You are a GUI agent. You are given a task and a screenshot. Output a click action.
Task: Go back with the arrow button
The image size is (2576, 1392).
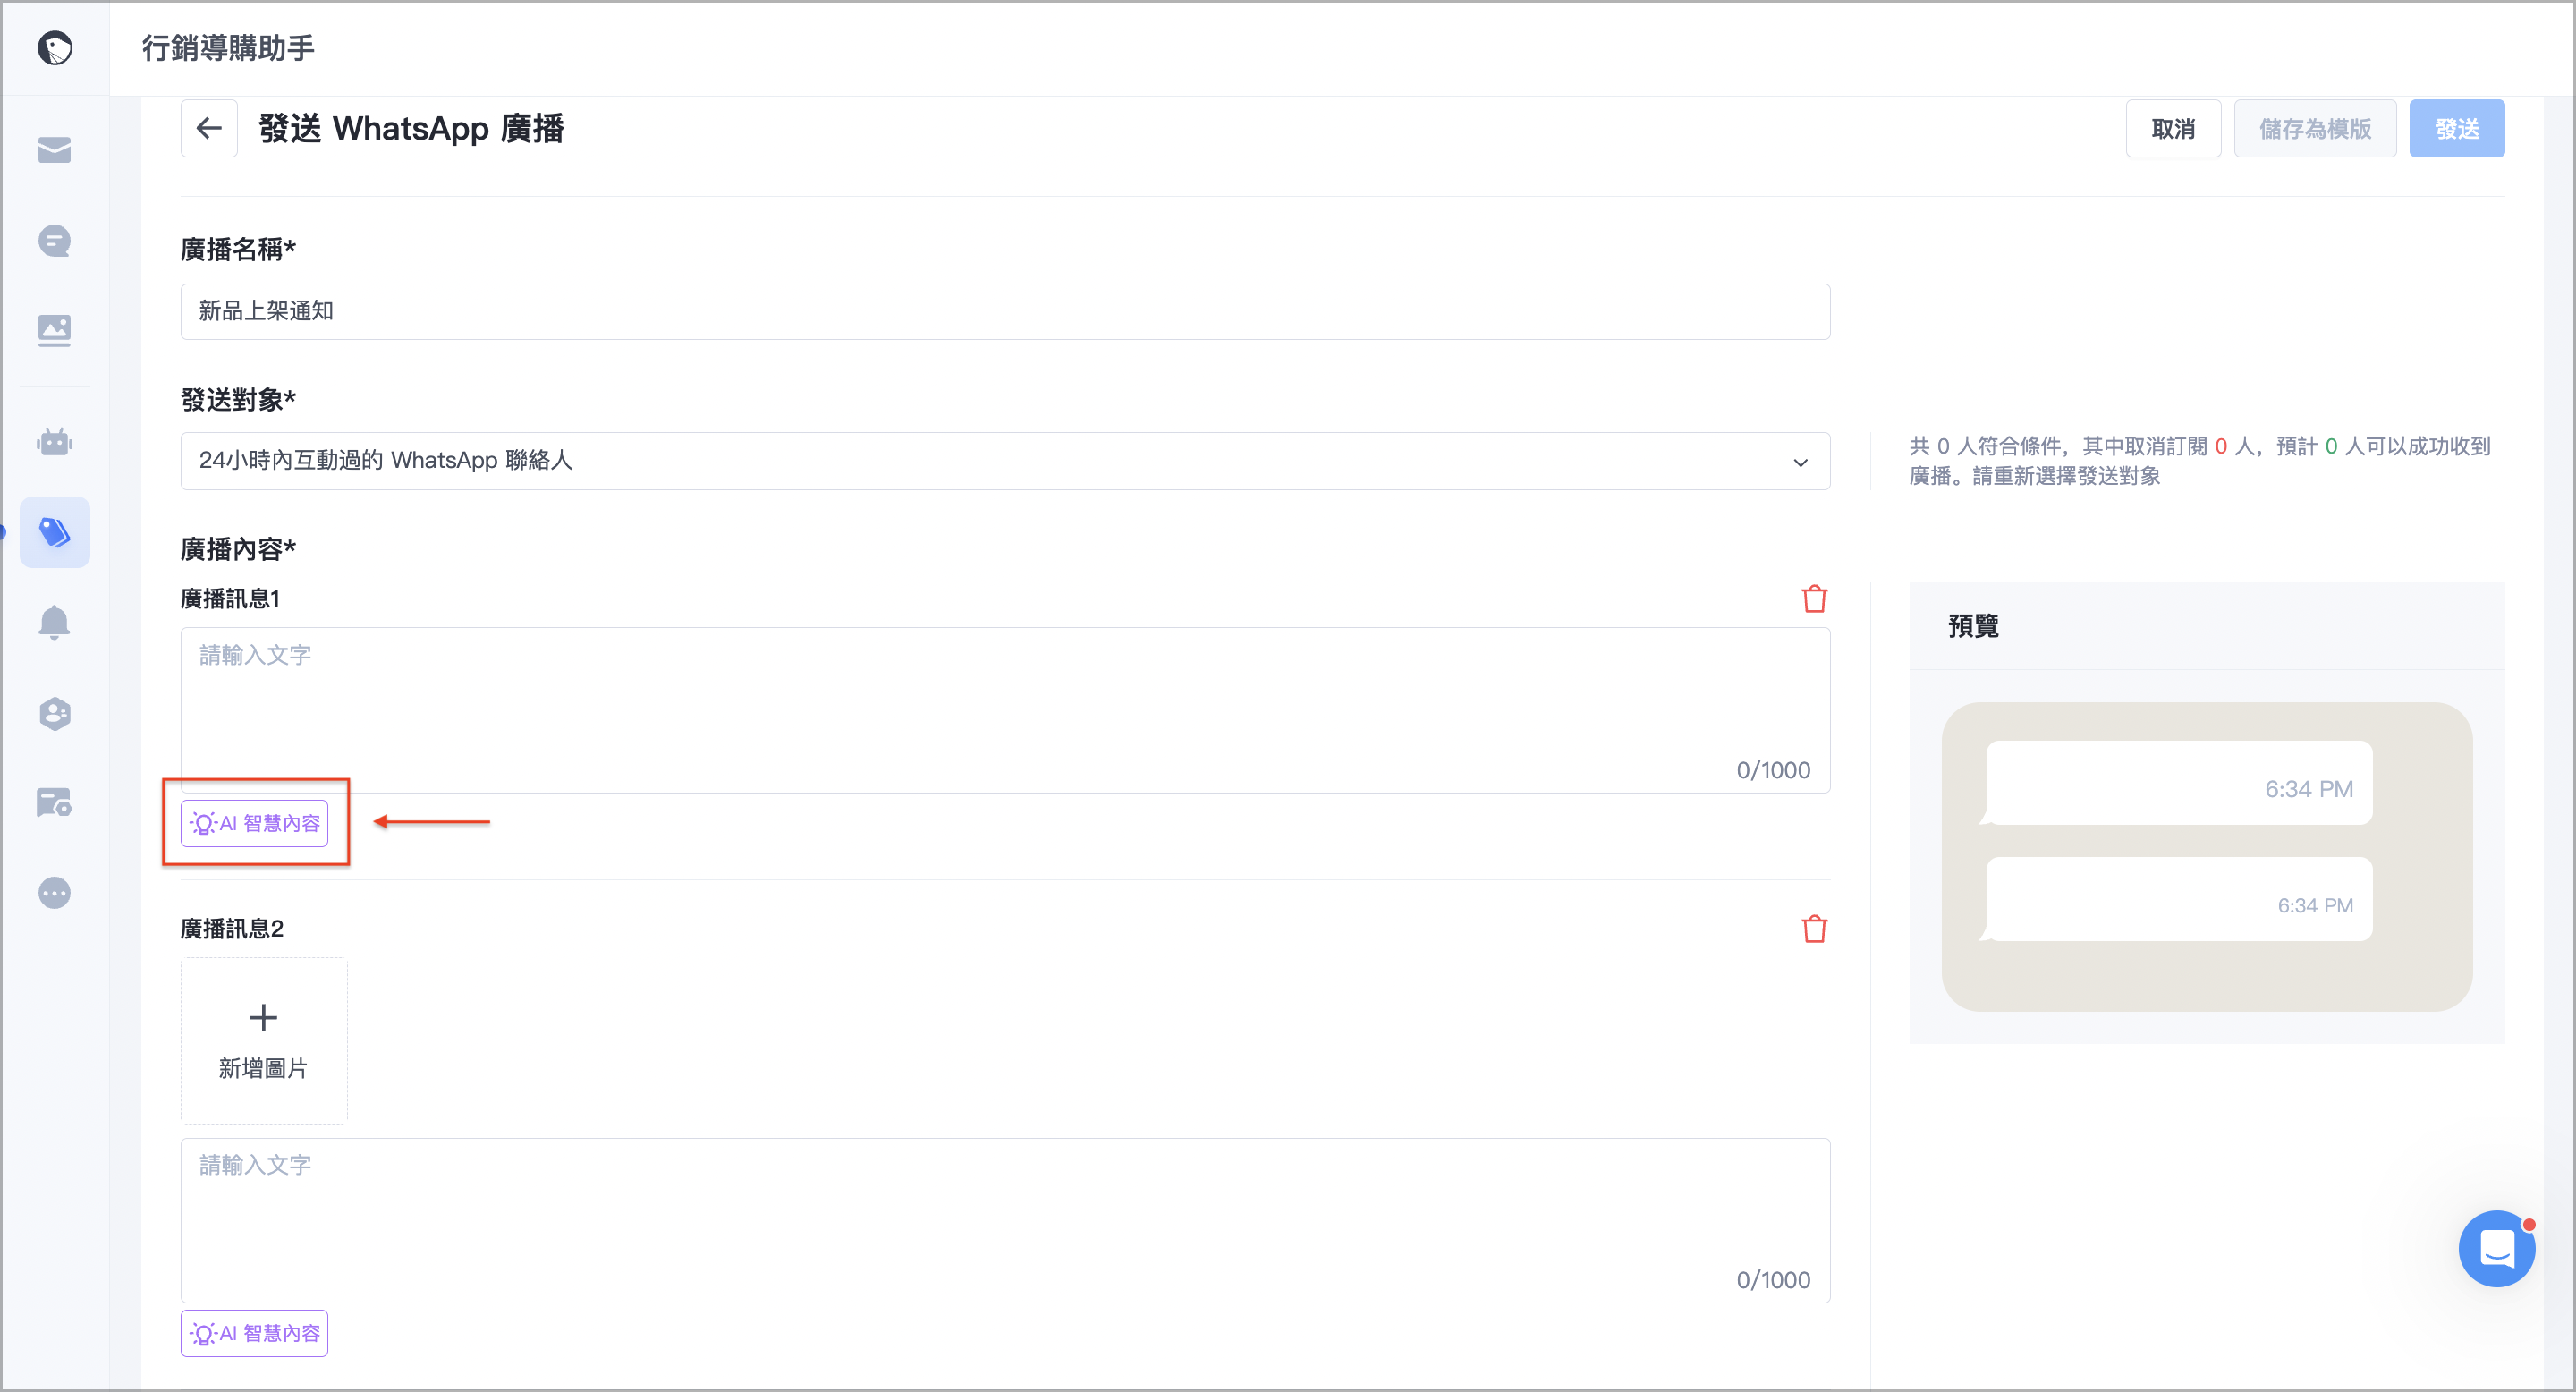click(209, 128)
